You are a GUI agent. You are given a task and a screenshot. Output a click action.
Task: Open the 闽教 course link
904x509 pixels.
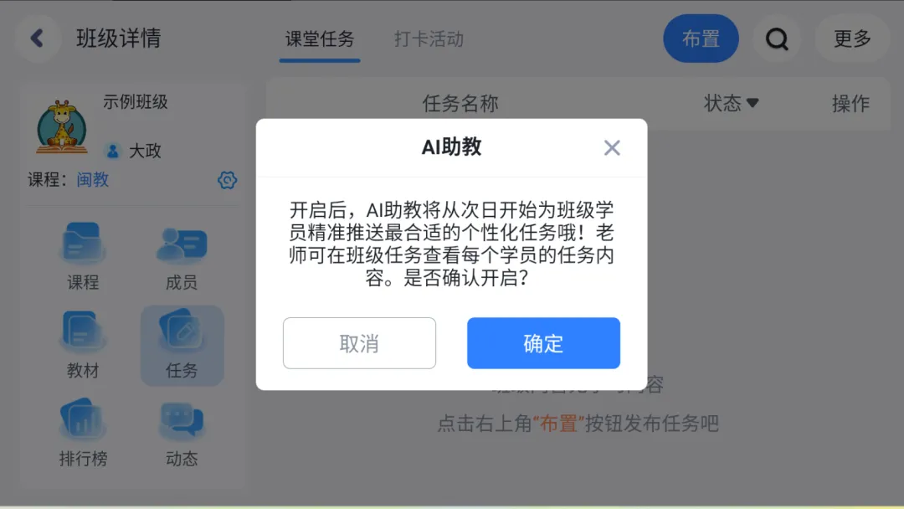point(93,180)
